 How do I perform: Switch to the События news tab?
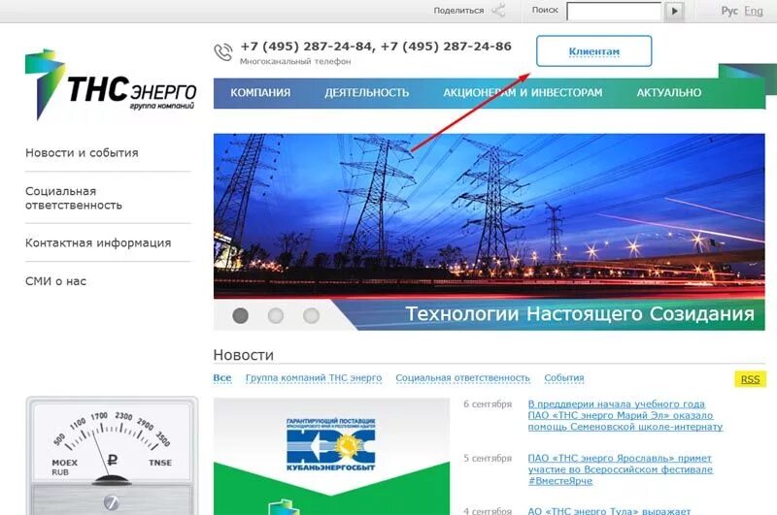[564, 378]
